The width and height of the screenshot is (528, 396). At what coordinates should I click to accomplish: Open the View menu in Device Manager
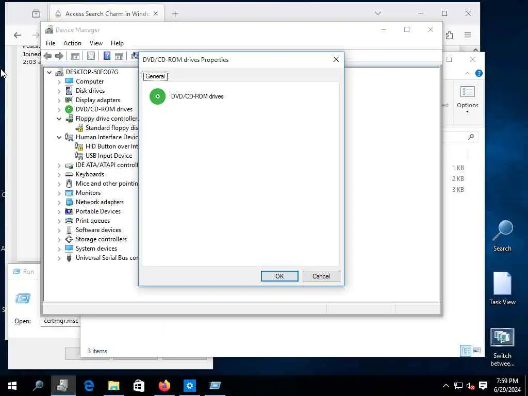(96, 43)
